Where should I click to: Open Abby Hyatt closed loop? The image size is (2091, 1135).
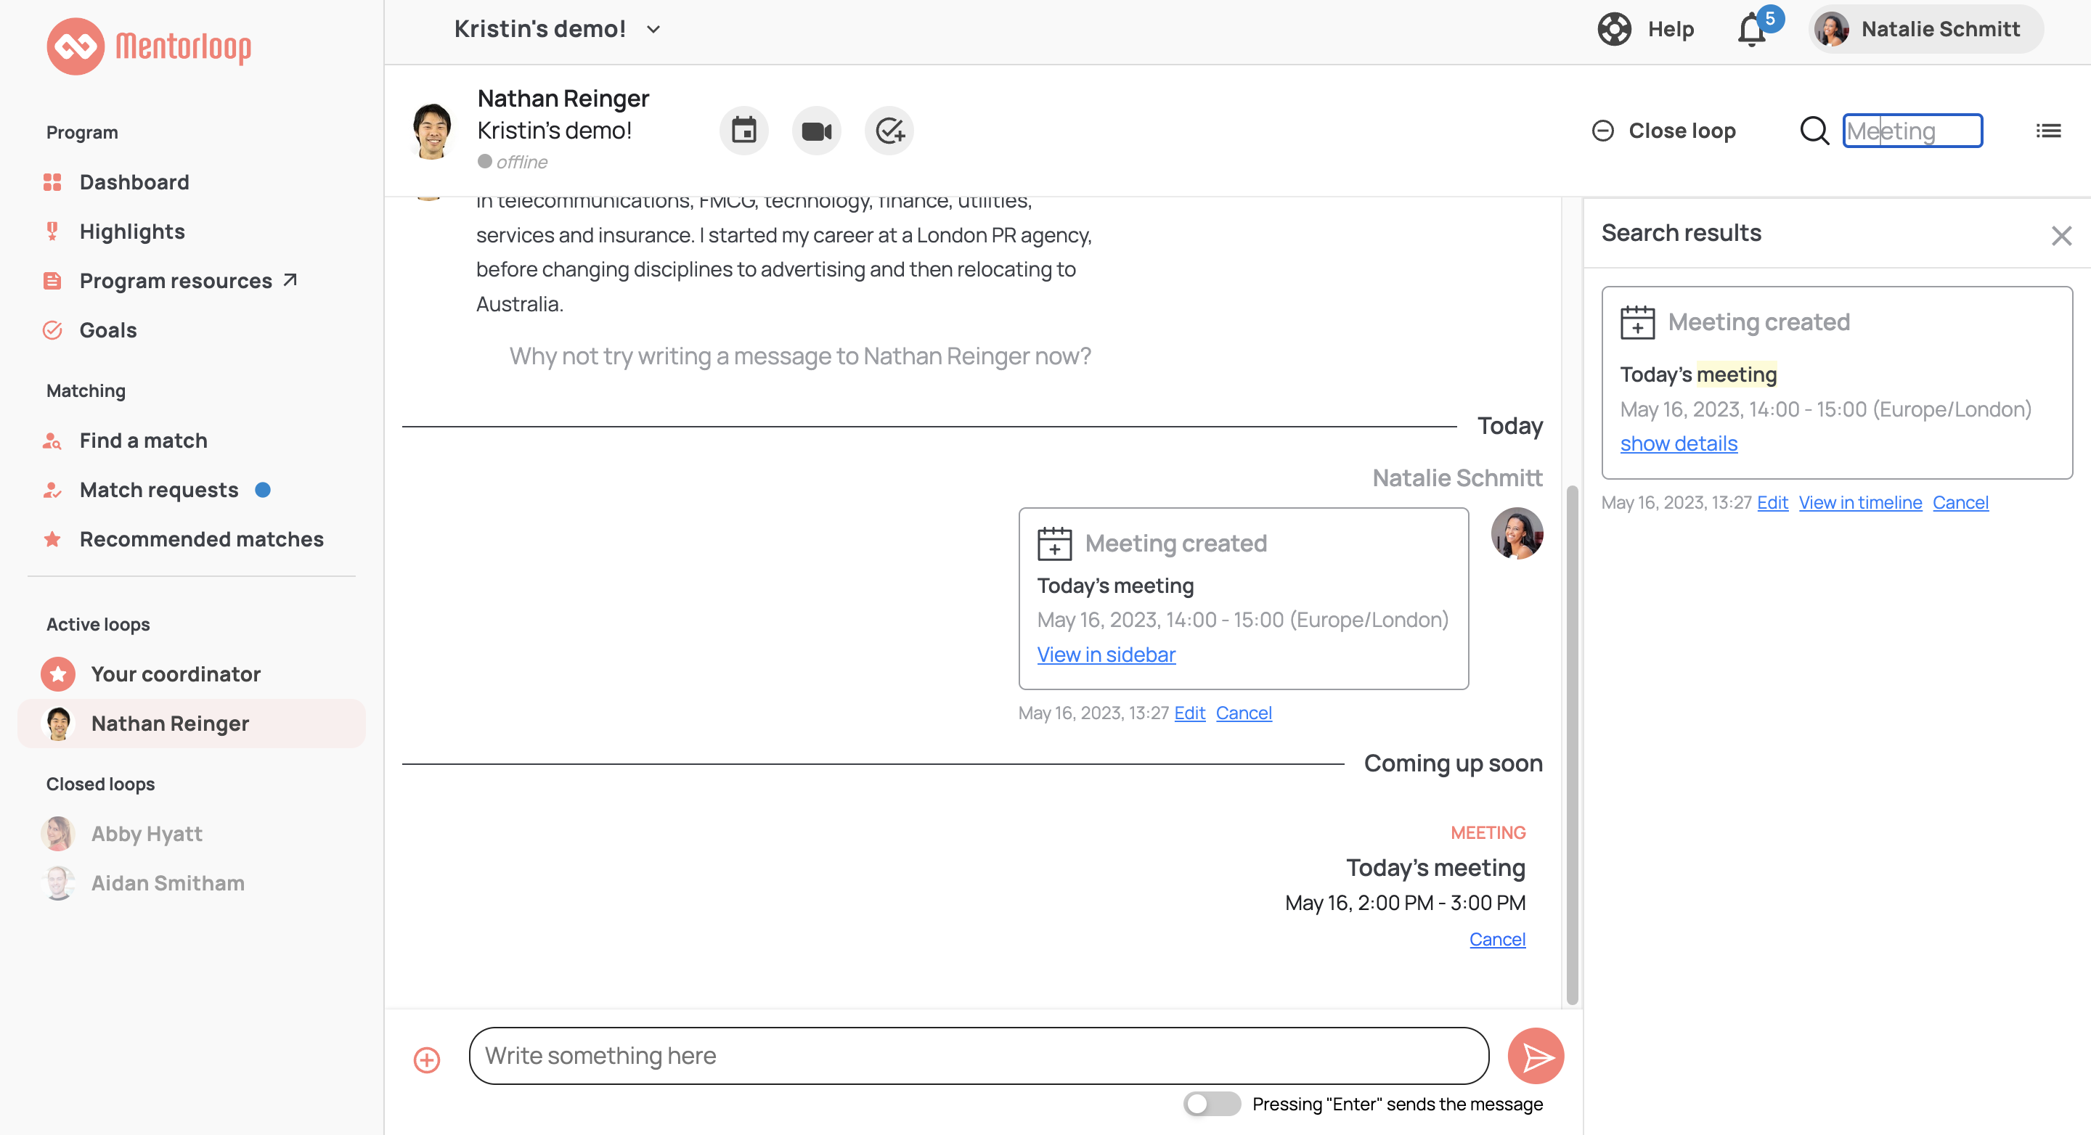click(146, 834)
